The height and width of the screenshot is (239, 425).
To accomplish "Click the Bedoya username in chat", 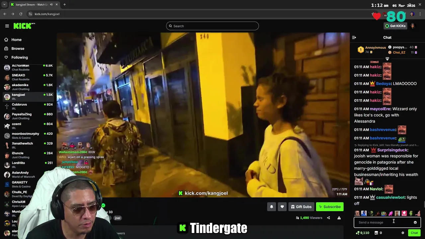I will (x=383, y=84).
